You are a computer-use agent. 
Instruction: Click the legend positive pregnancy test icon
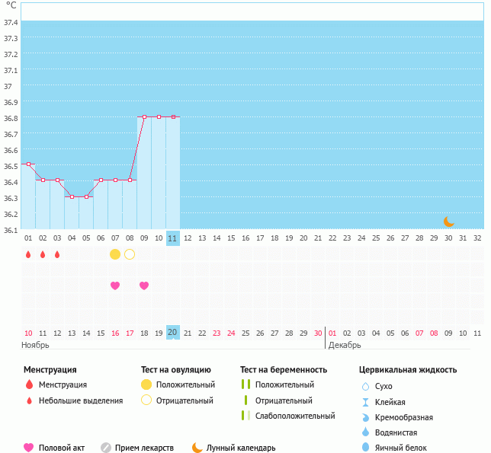pyautogui.click(x=245, y=384)
